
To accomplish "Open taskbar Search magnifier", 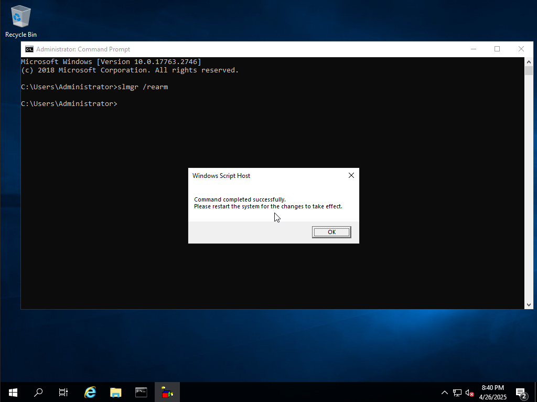I will [x=38, y=392].
